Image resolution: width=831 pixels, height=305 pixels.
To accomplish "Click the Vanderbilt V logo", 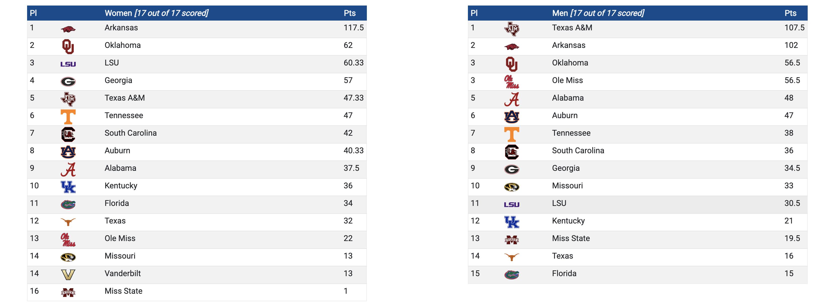I will [68, 275].
